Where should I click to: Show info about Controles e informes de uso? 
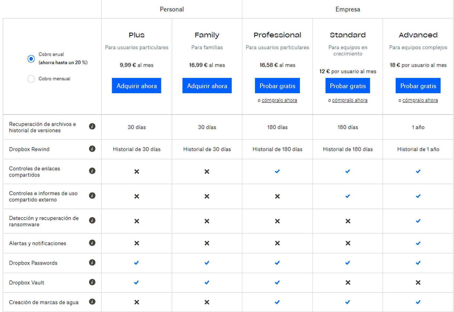pyautogui.click(x=92, y=196)
